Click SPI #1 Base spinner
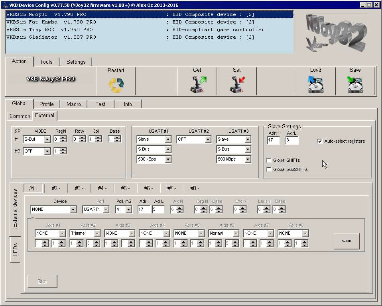This screenshot has width=382, height=306. click(x=114, y=139)
